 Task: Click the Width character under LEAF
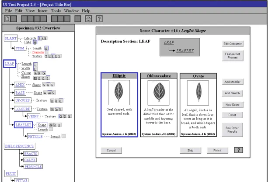(26, 68)
